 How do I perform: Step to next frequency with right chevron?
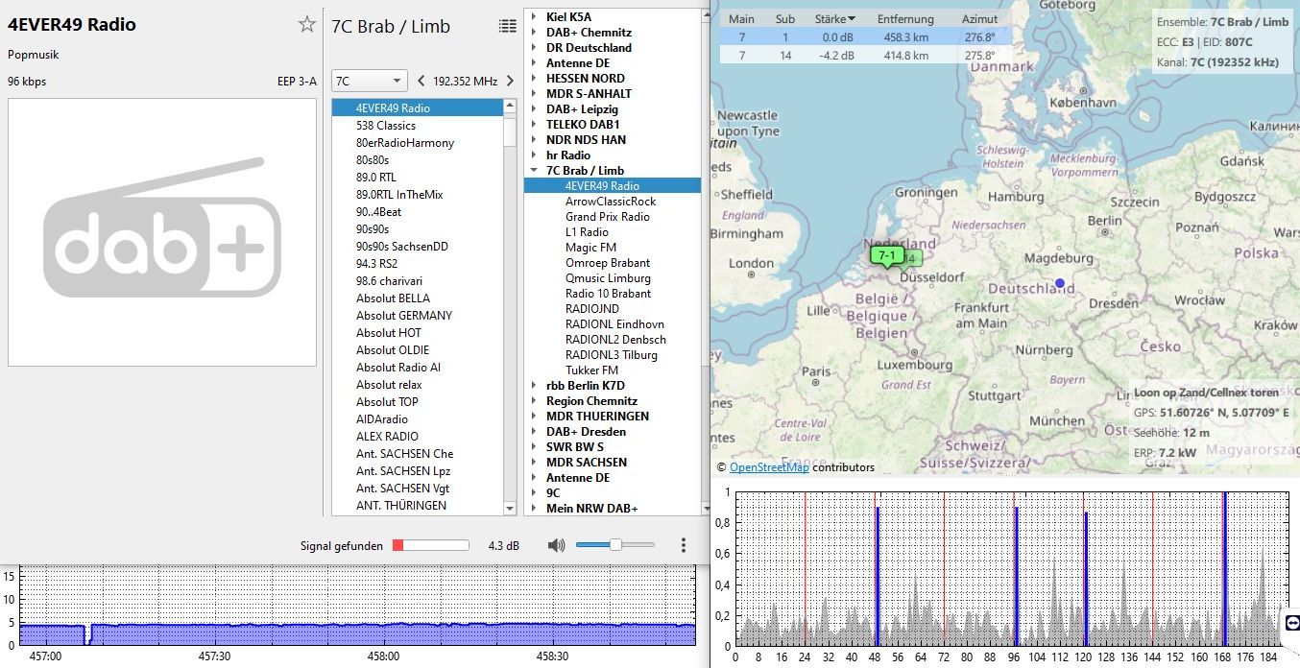tap(510, 82)
